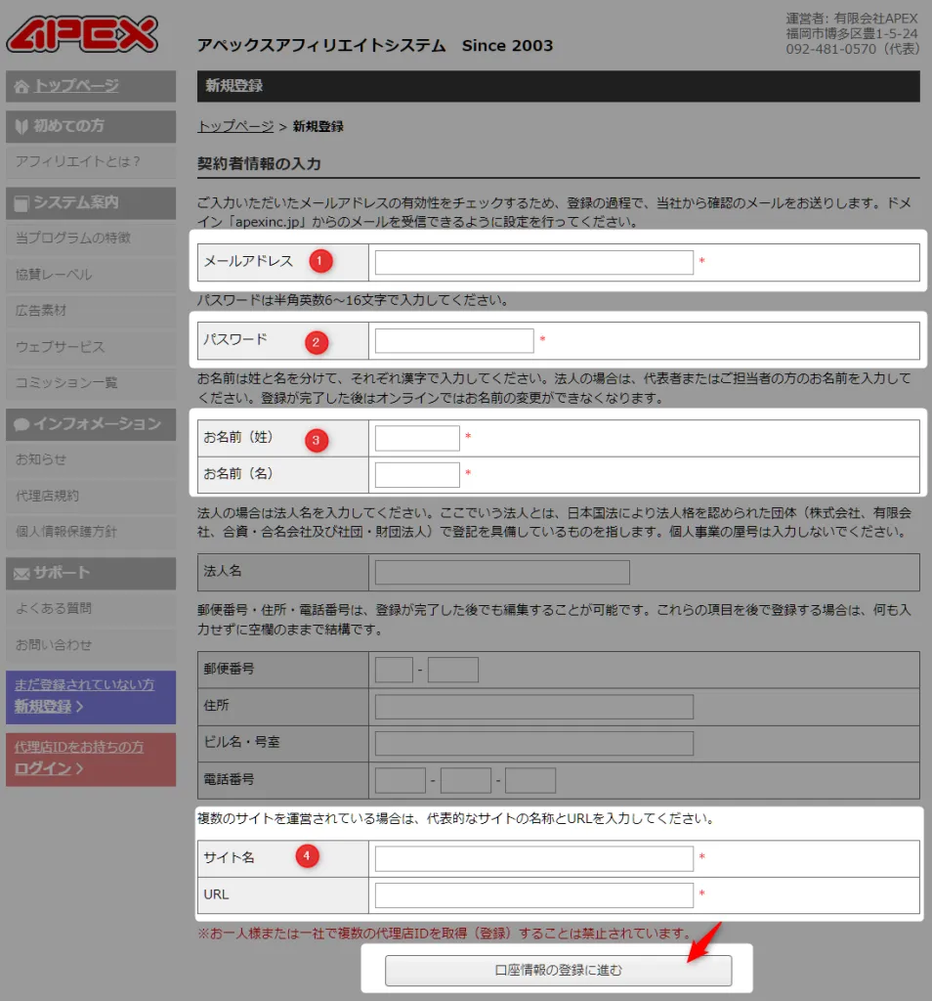Click the chevron arrow next to 新規登録
The height and width of the screenshot is (1001, 932).
click(x=79, y=706)
